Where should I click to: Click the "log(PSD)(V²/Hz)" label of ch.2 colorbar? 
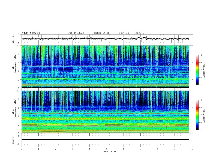pos(204,116)
